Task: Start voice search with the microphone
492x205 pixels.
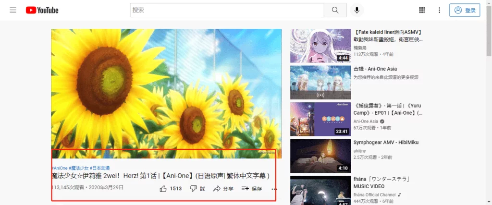Action: click(x=357, y=10)
